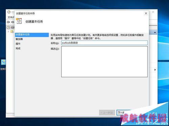Click the Name field containing outlook自启动
169x126 pixels.
coord(104,43)
